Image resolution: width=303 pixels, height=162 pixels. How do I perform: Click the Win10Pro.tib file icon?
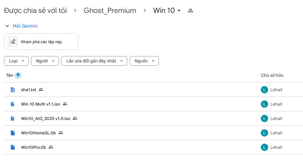(x=13, y=147)
